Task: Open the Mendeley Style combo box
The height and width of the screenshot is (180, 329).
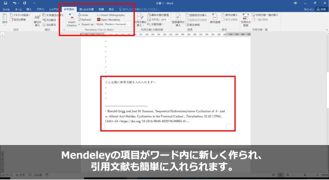Action: pos(118,24)
